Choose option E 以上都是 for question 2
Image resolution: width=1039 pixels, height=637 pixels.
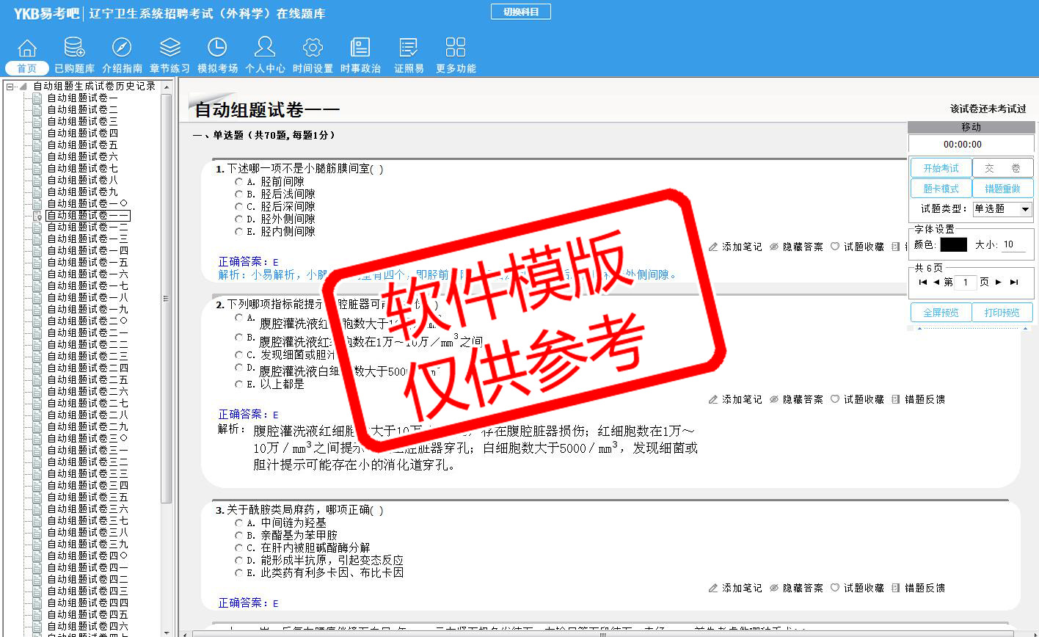point(239,384)
